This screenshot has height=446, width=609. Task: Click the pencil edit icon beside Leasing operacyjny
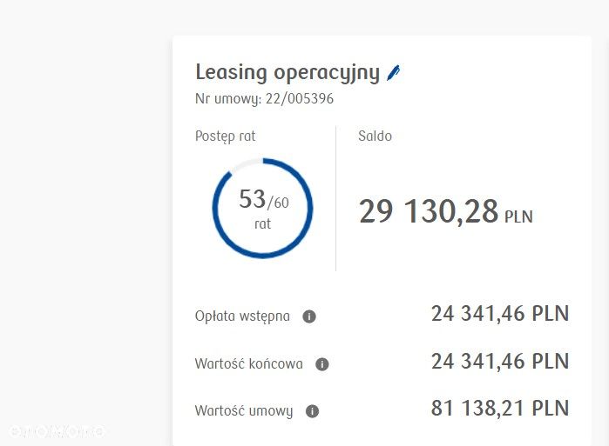pos(394,73)
